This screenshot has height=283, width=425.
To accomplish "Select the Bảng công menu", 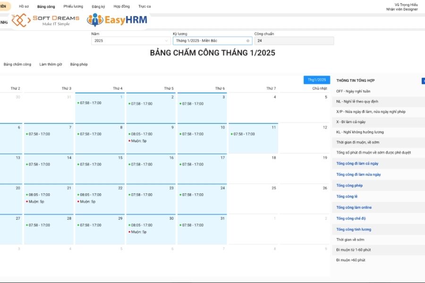I will coord(46,7).
